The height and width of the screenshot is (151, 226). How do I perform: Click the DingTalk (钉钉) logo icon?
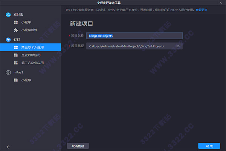coord(8,39)
